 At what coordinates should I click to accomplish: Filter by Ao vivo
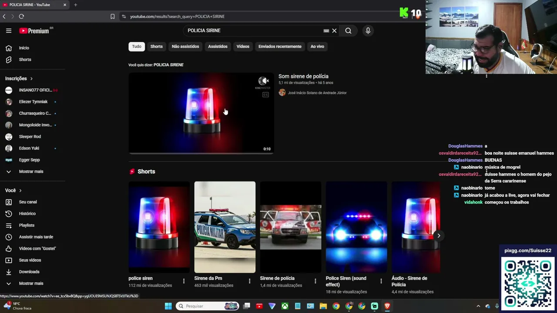317,47
